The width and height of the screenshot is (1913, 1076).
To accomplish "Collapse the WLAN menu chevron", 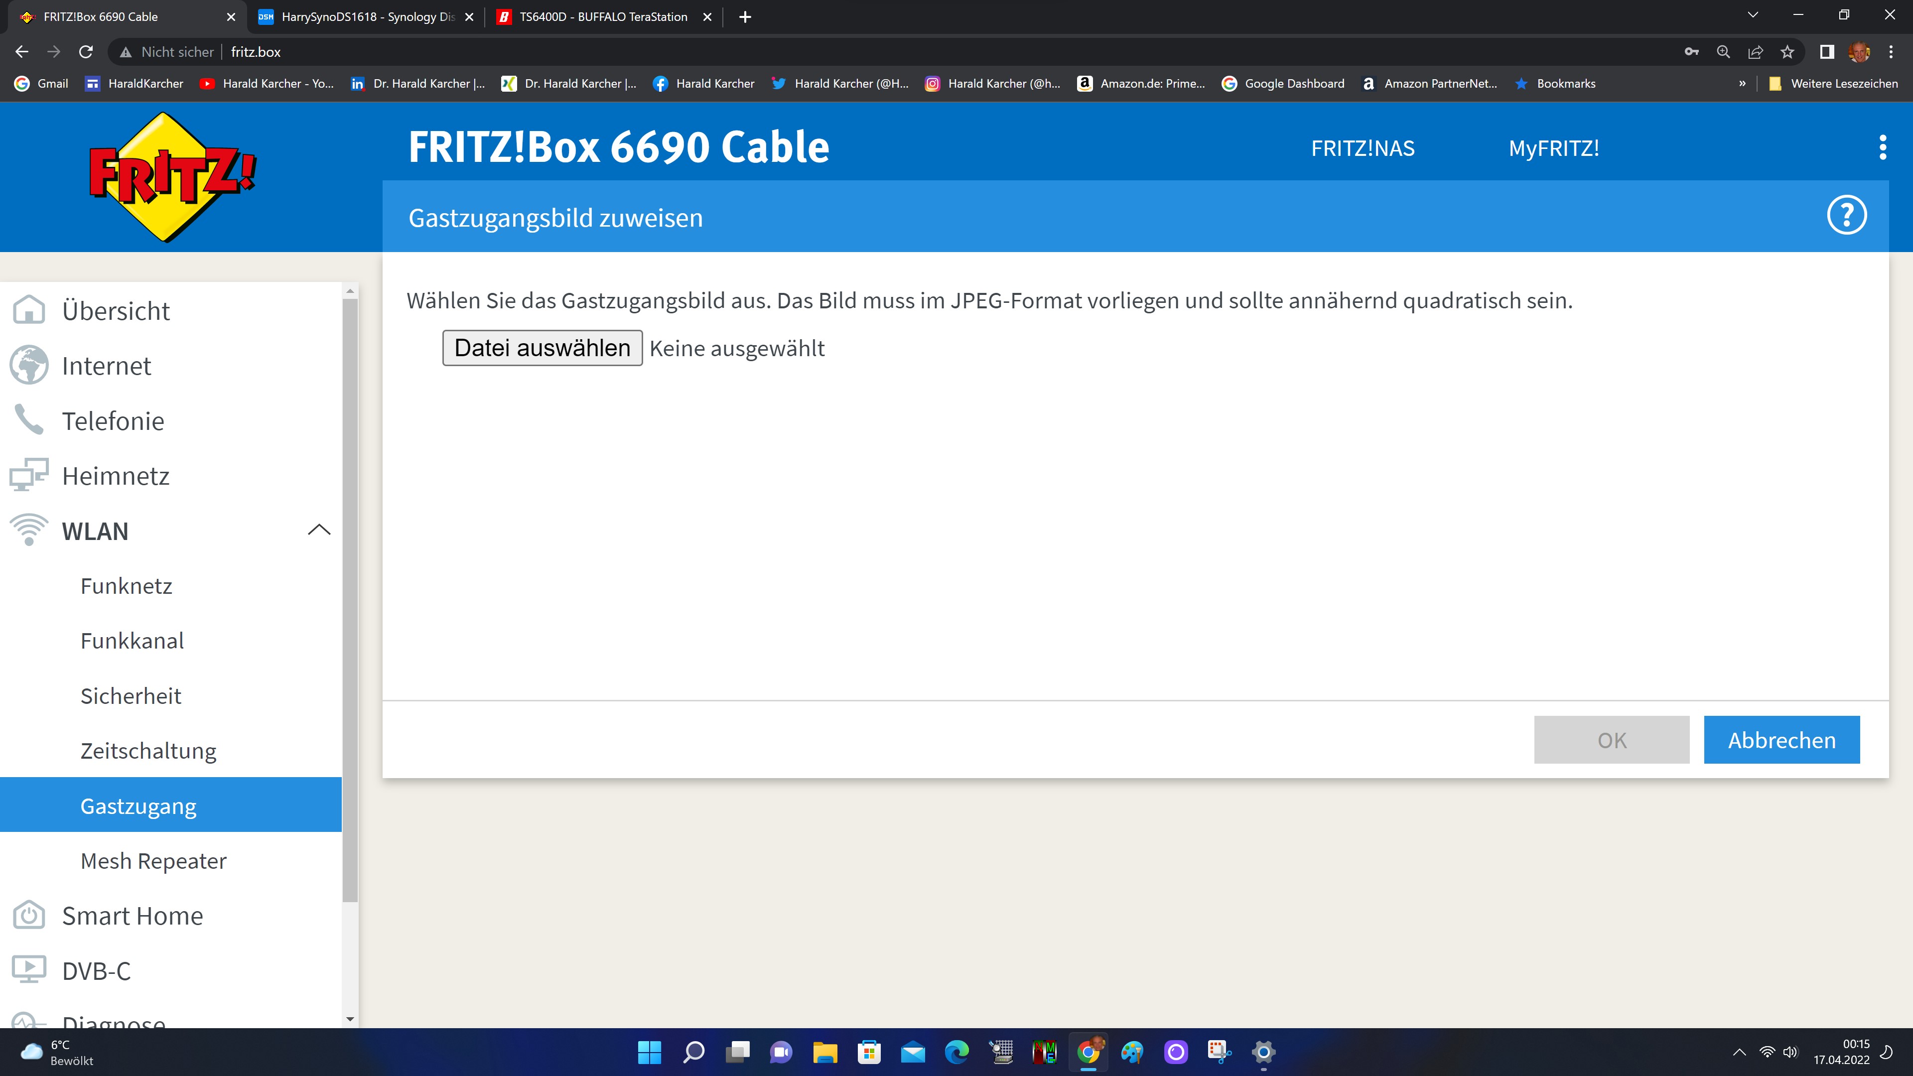I will [319, 530].
